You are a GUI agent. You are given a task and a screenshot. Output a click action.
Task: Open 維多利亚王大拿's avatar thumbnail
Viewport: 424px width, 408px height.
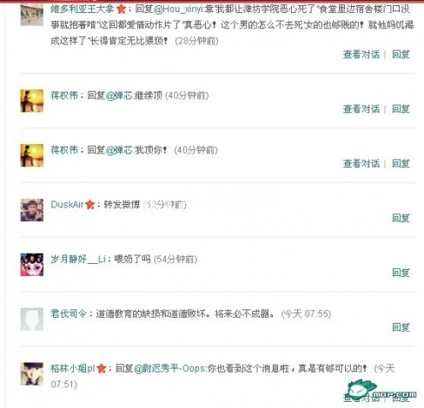coord(32,15)
